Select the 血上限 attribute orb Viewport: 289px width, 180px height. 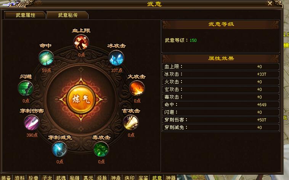(81, 43)
